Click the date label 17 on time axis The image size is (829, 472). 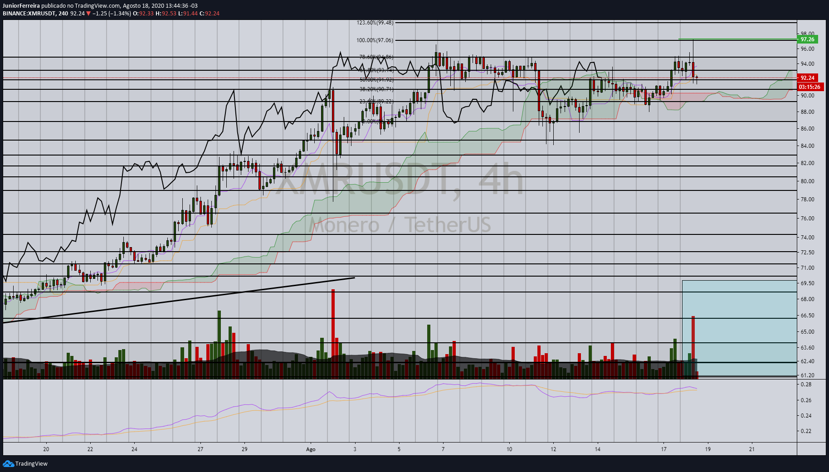[x=664, y=449]
